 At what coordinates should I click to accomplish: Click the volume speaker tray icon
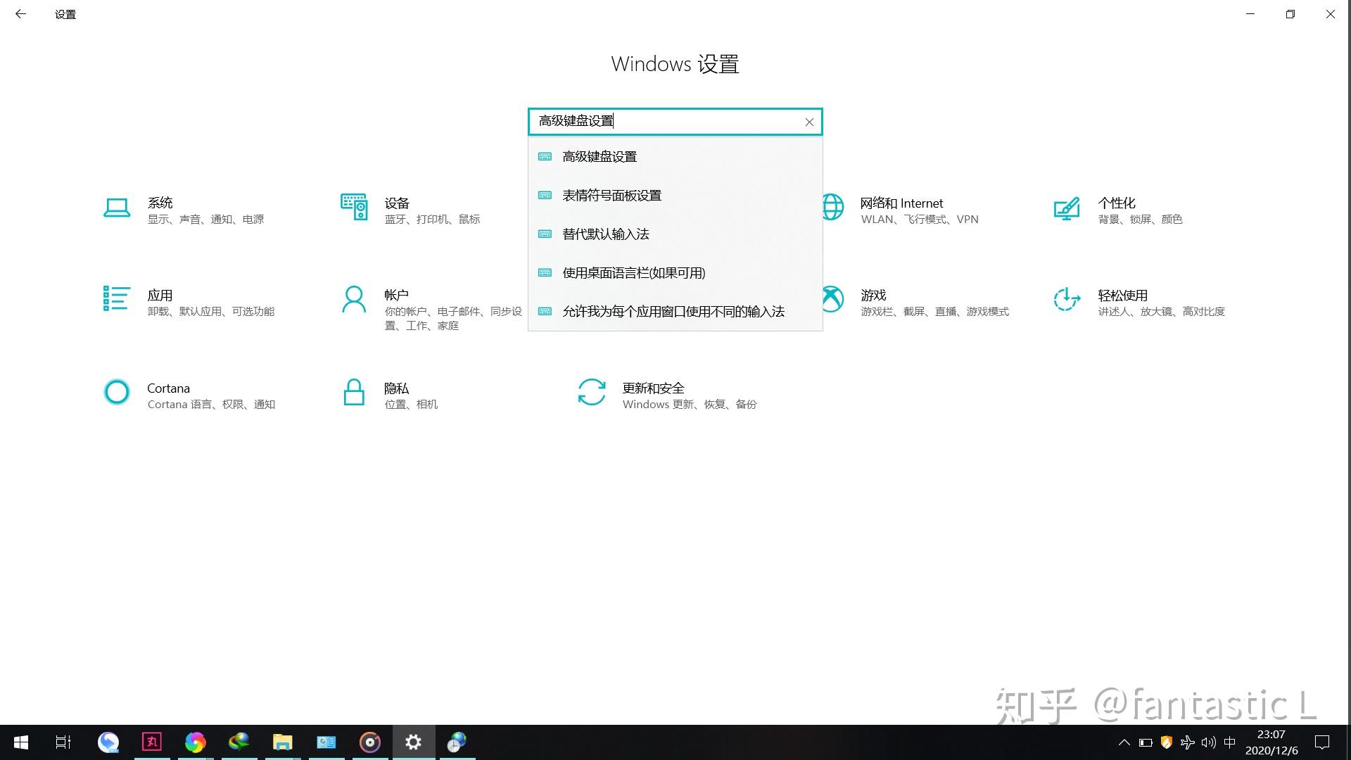[x=1208, y=742]
